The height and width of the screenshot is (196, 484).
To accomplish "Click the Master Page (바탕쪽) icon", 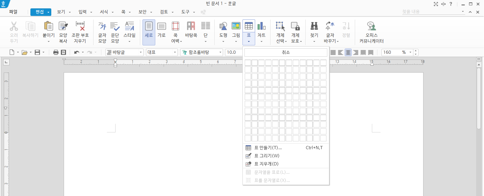I will 191,26.
